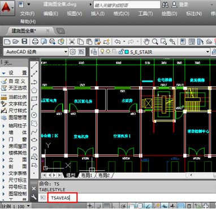Click the S_E_STAIR layer color swatch
Screen dimensions: 216x209
[127, 52]
